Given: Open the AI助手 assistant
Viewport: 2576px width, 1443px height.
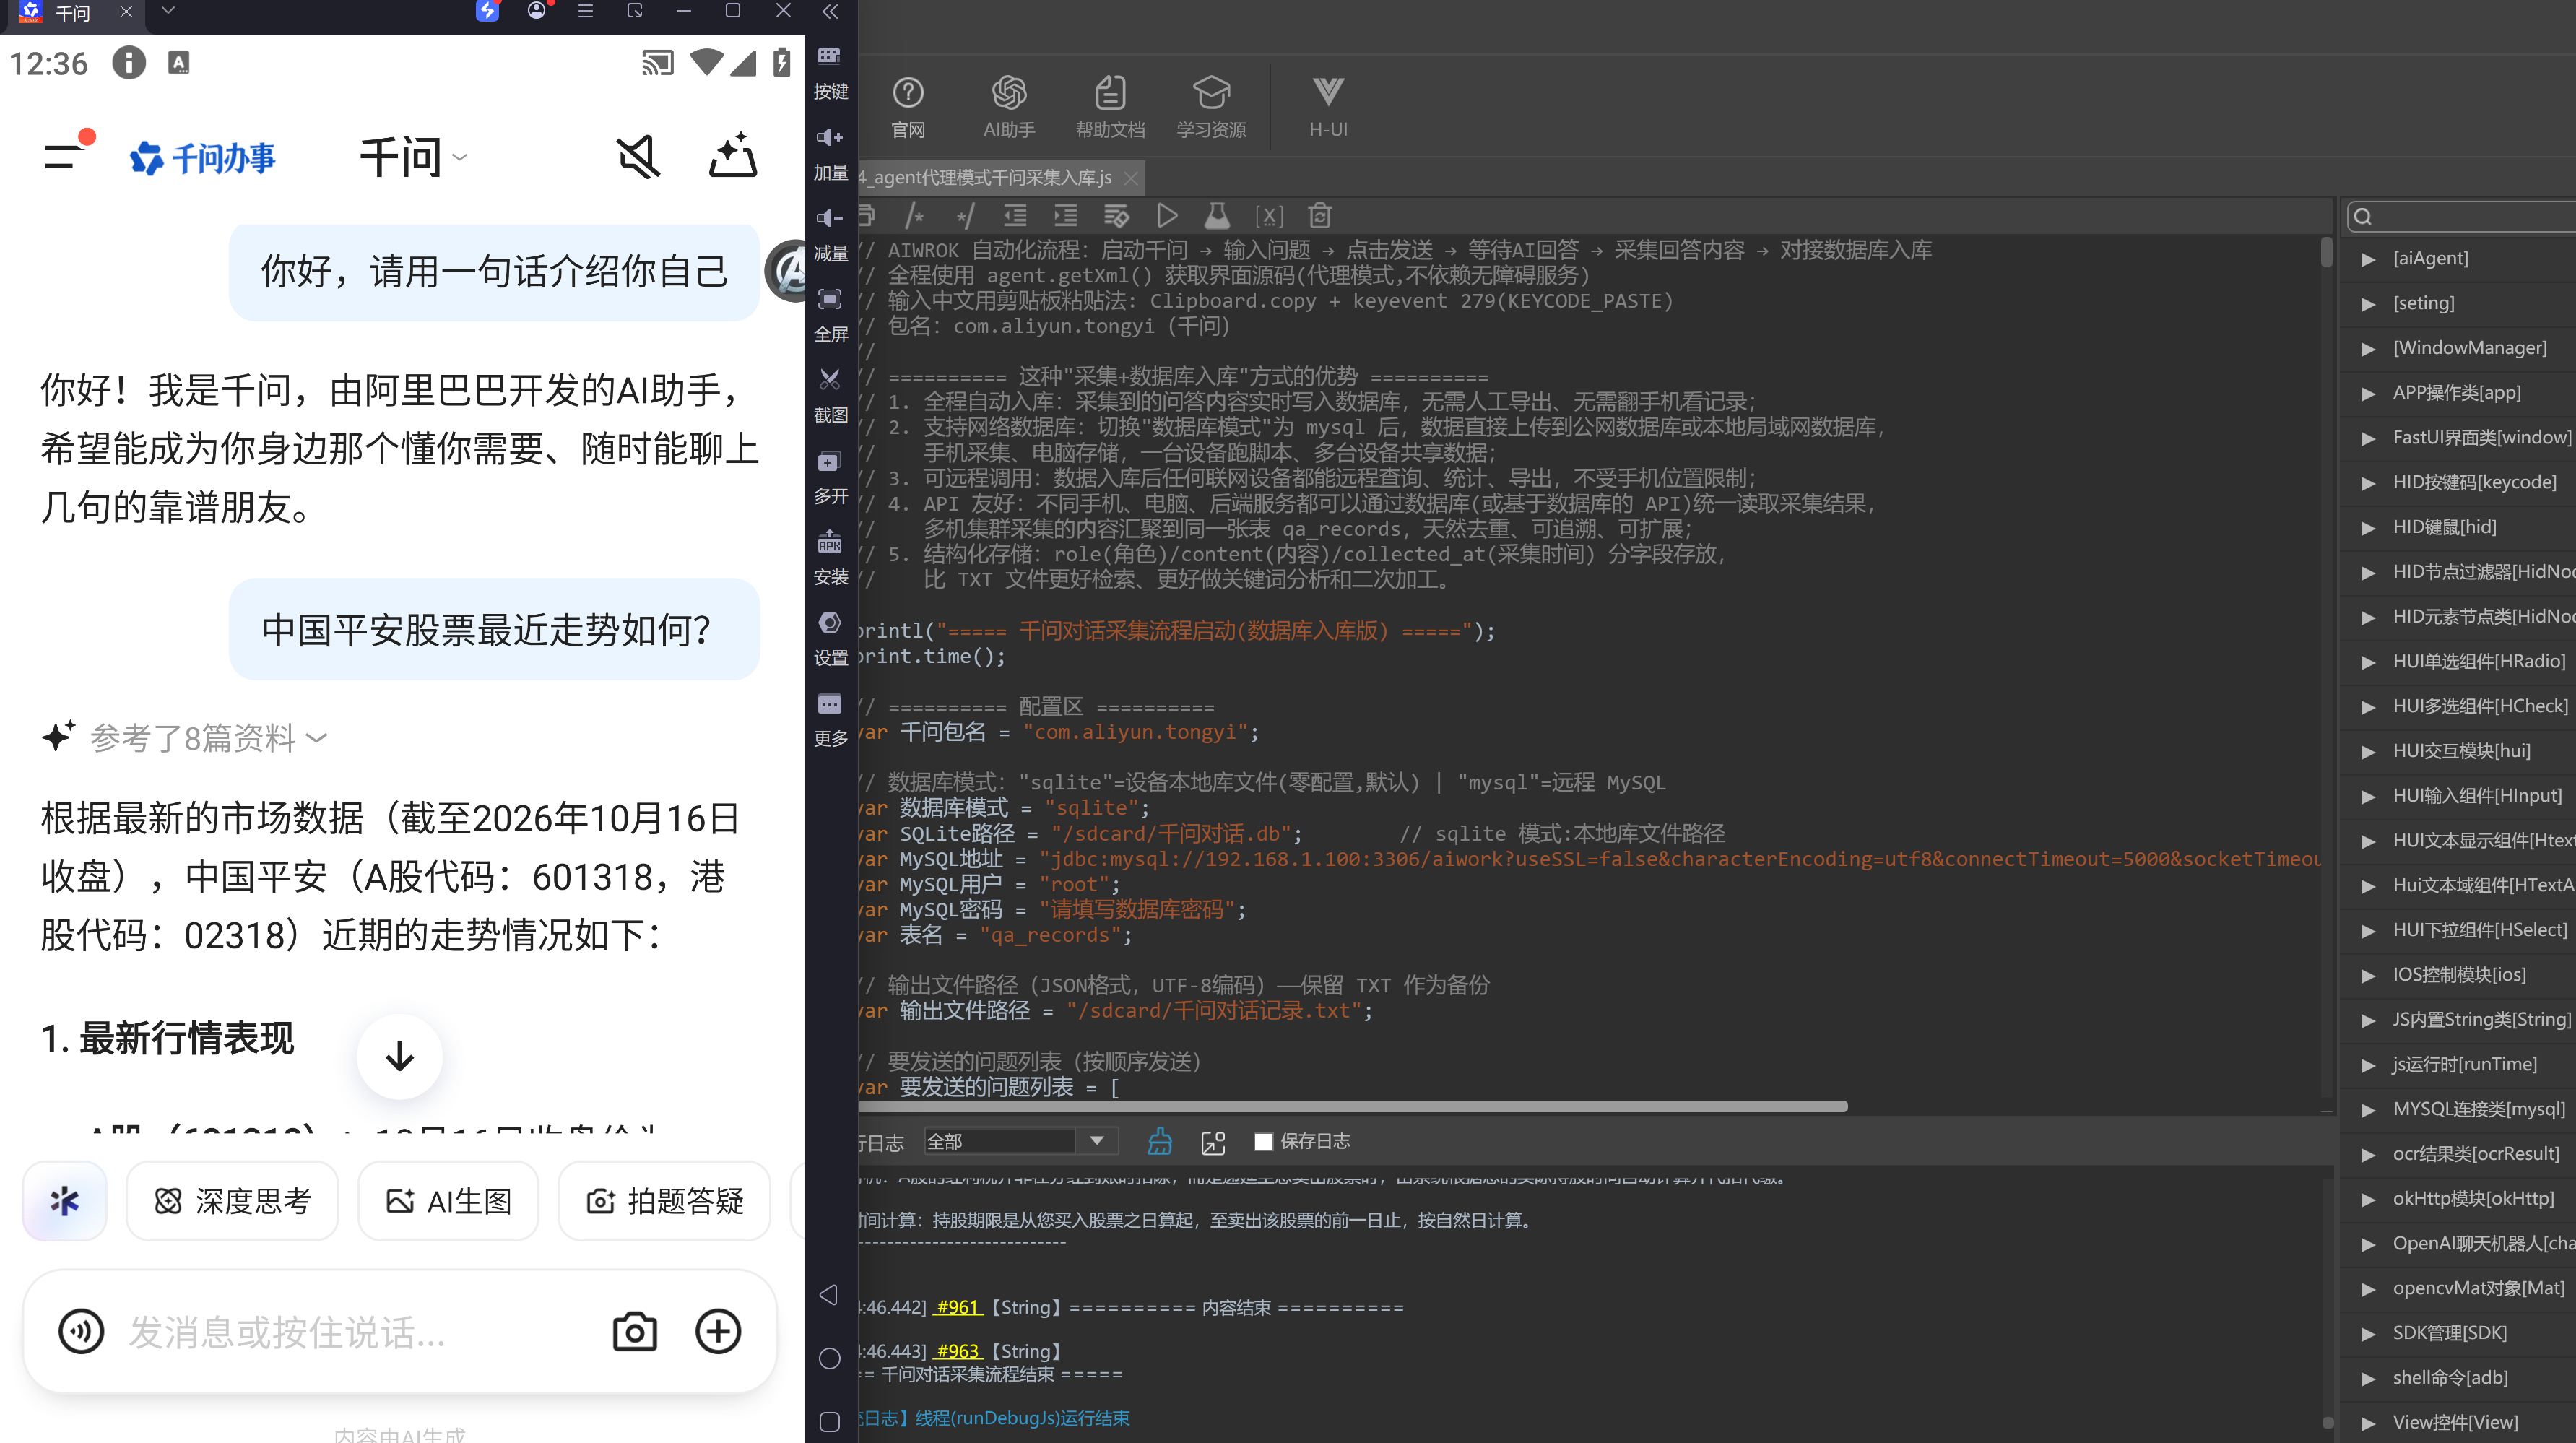Looking at the screenshot, I should pos(1009,106).
